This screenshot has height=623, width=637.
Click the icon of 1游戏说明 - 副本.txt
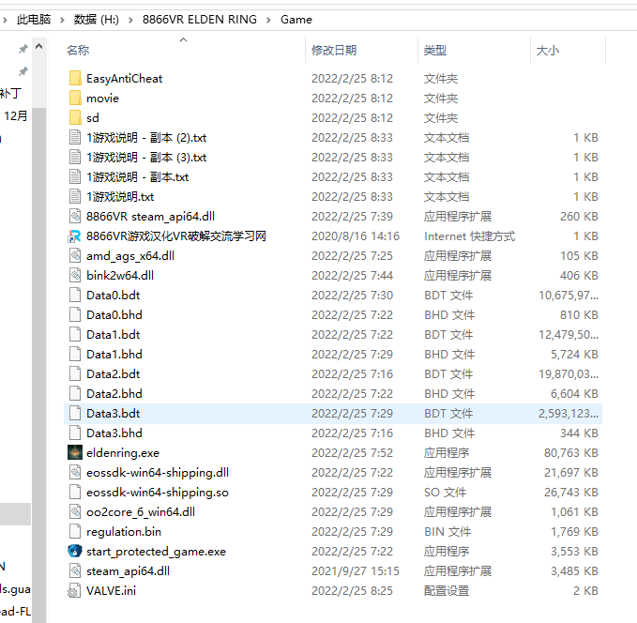click(75, 176)
